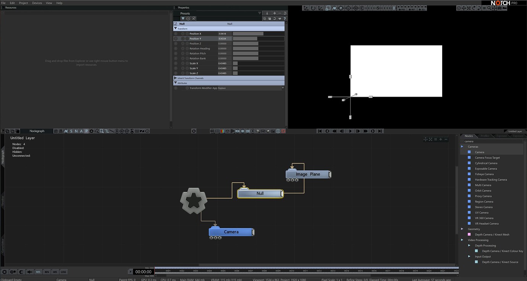
Task: Switch to the Profiler tab
Action: coord(485,136)
